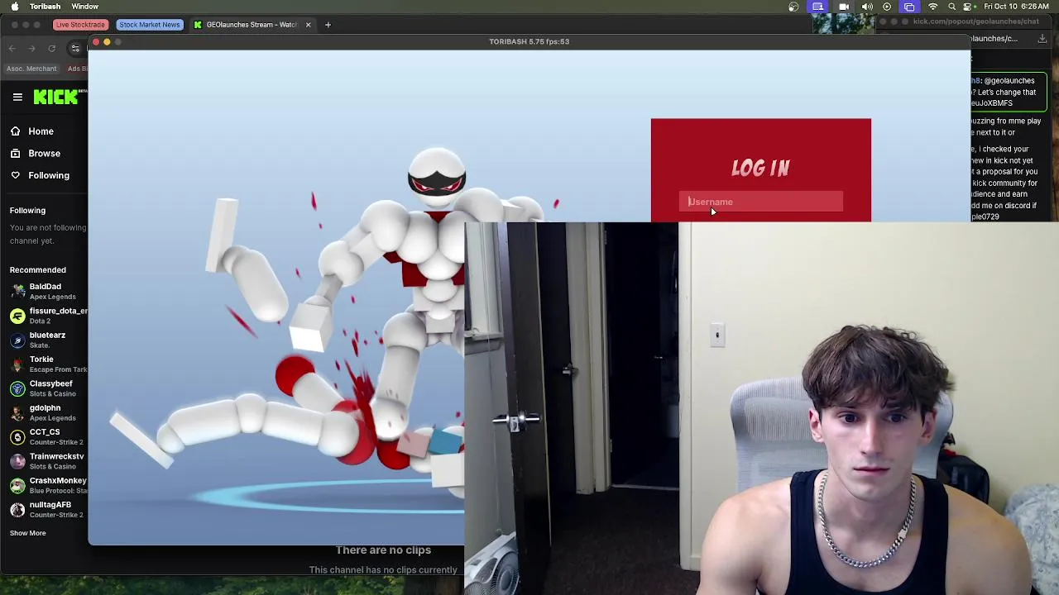
Task: Open the Wi-Fi menu
Action: pyautogui.click(x=933, y=7)
